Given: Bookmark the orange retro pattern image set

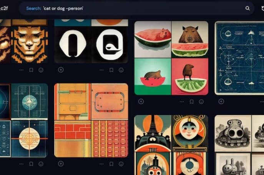Looking at the screenshot, I should click(111, 164).
